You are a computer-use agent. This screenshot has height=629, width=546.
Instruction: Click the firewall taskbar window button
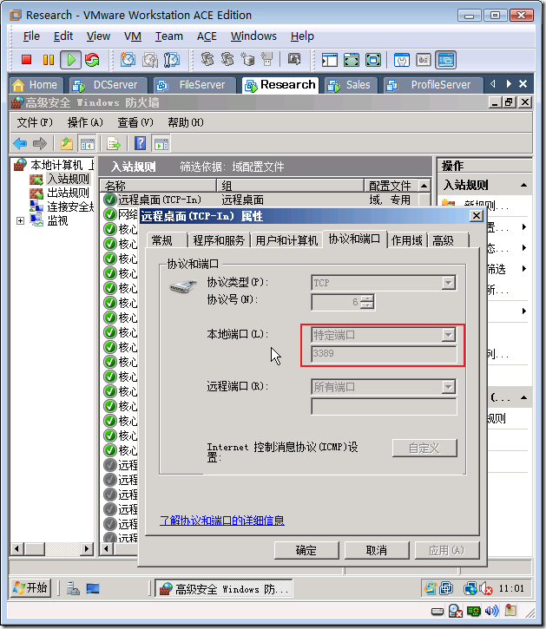pos(224,588)
